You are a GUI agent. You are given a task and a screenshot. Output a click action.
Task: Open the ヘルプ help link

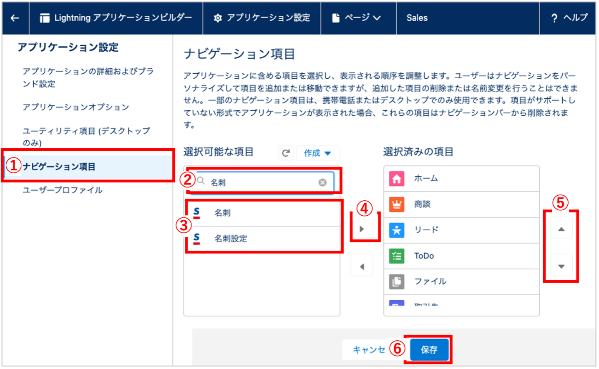pos(569,18)
